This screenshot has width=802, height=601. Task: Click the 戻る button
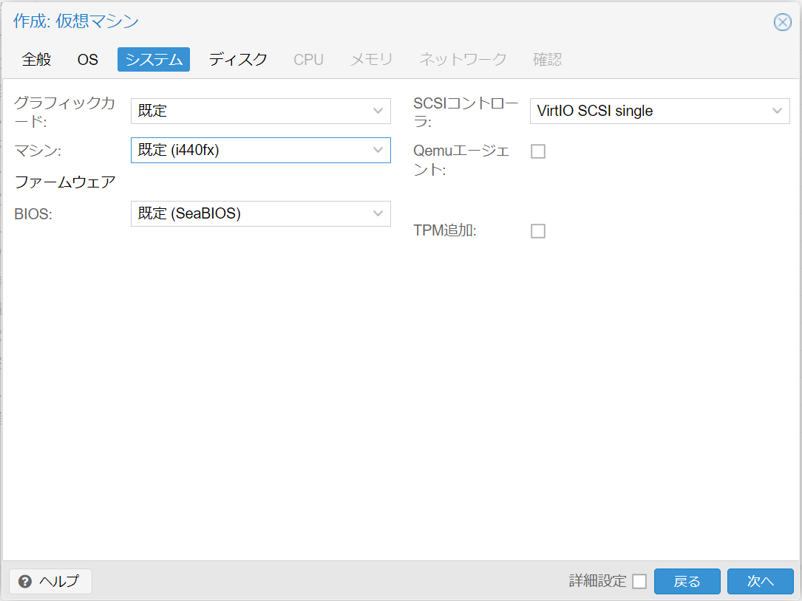point(687,581)
